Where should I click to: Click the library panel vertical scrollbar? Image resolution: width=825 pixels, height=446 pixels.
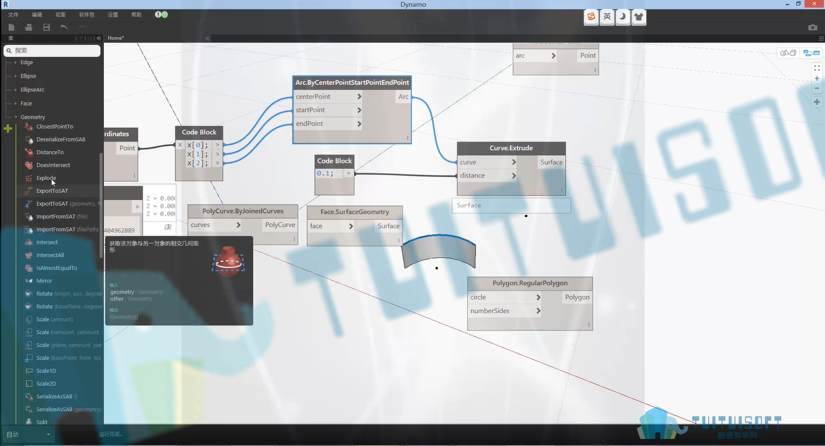(101, 205)
